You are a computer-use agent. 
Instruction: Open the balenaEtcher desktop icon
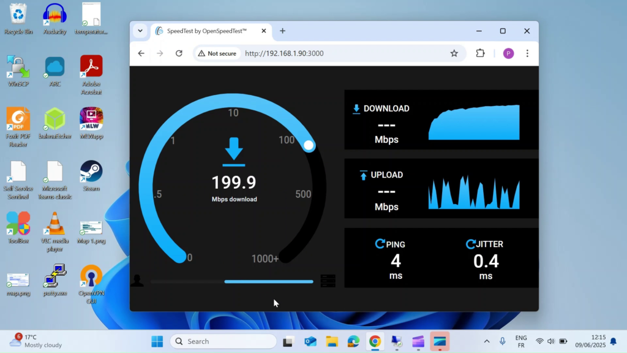(x=54, y=123)
